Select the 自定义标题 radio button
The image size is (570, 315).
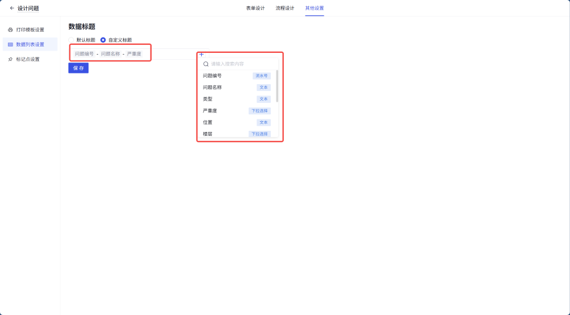tap(103, 40)
